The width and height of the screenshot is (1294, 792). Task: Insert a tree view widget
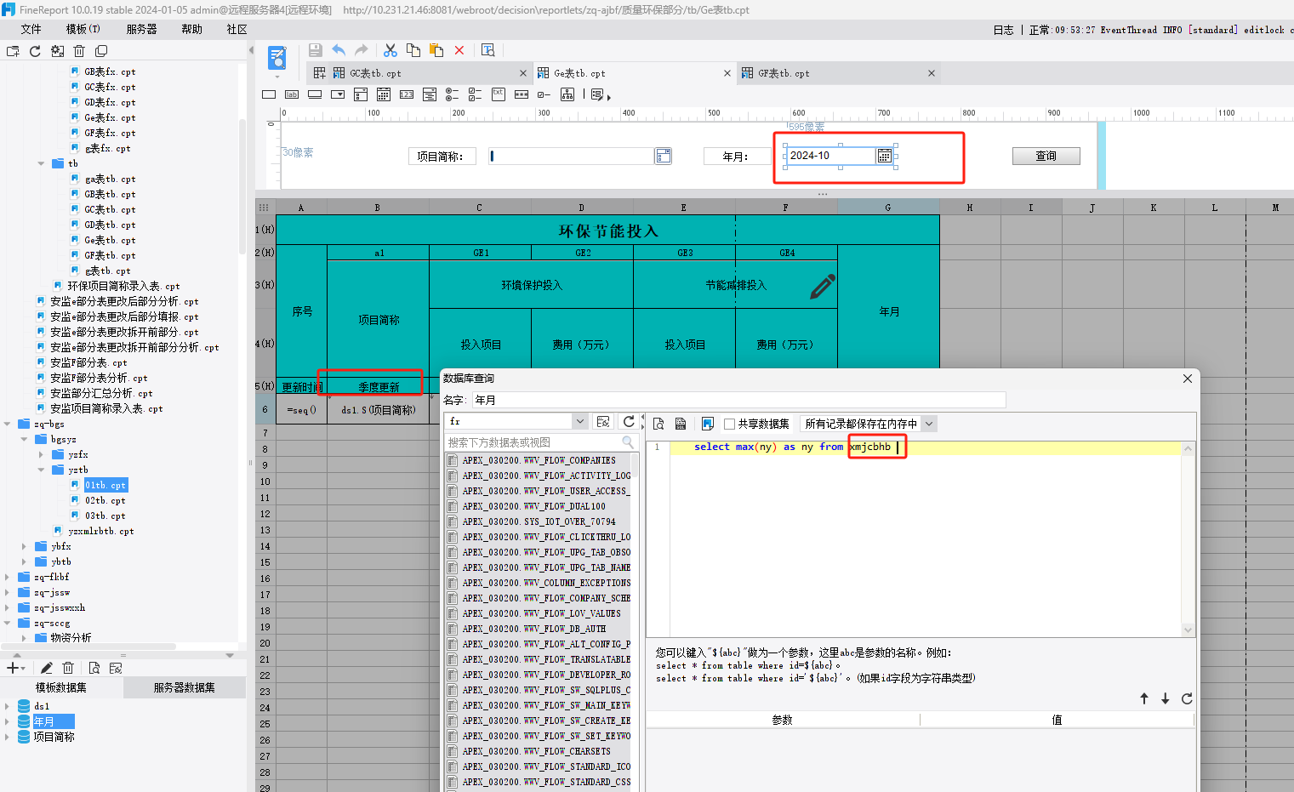click(567, 94)
